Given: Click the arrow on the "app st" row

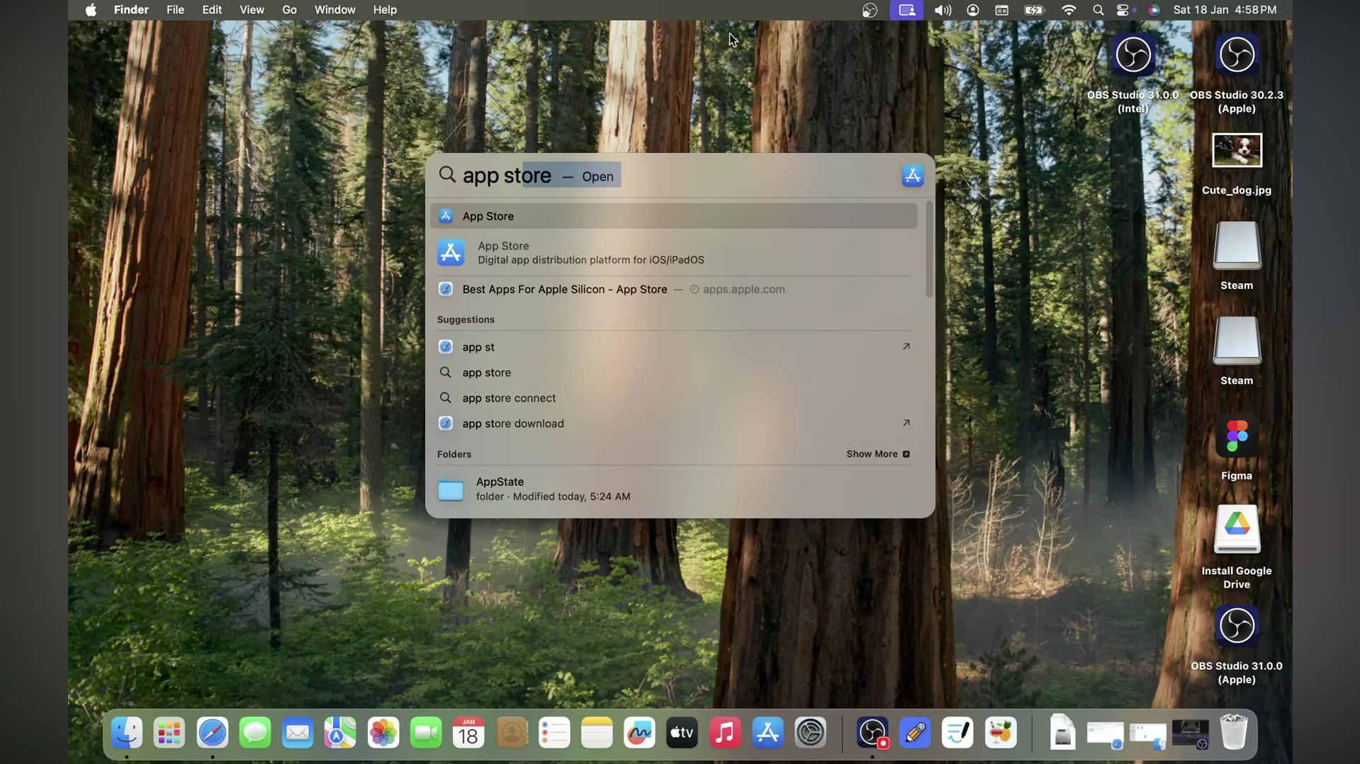Looking at the screenshot, I should pyautogui.click(x=906, y=347).
